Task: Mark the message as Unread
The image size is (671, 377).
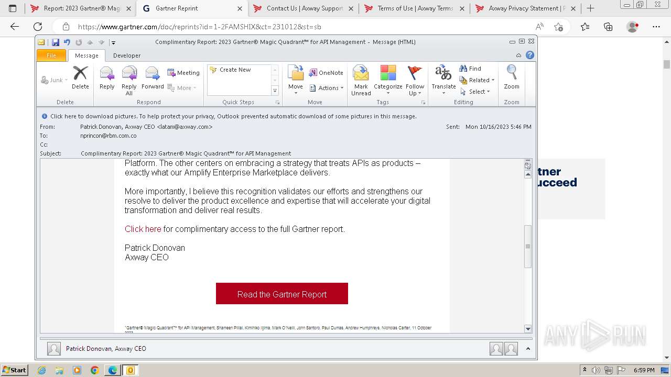Action: [x=361, y=81]
